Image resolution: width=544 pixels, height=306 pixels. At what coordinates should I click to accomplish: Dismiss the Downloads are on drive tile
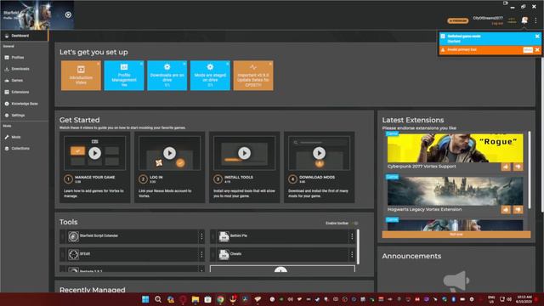pyautogui.click(x=184, y=64)
